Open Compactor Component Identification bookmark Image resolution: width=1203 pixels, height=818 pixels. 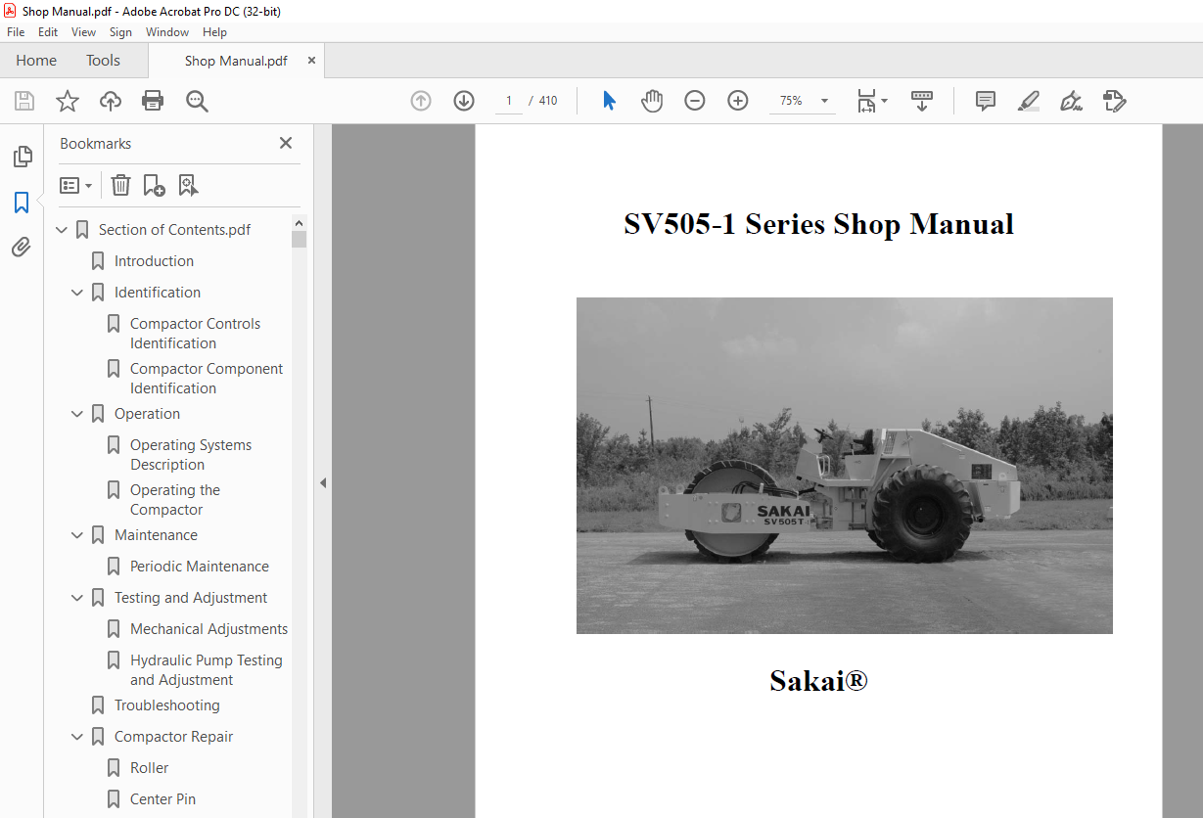[x=207, y=379]
